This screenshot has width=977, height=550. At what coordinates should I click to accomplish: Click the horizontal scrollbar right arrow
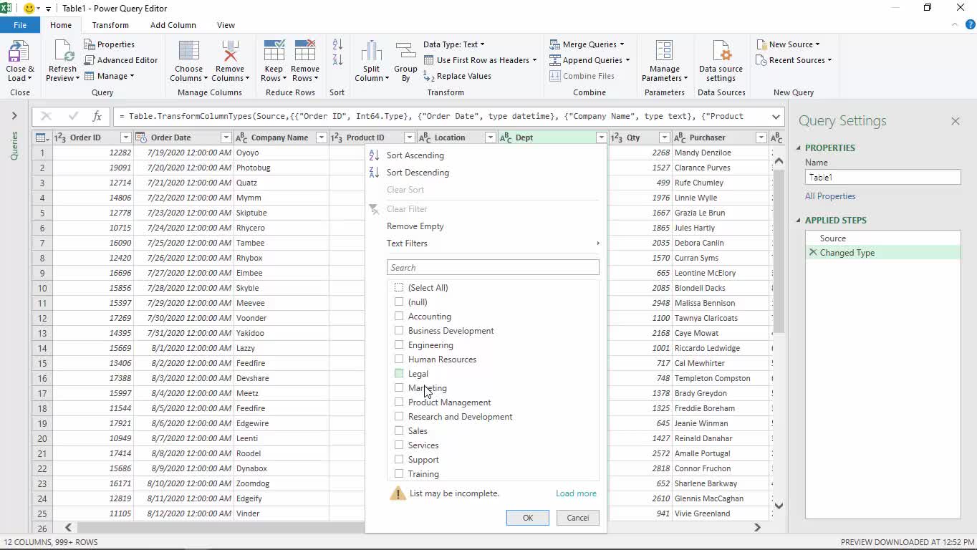coord(757,528)
